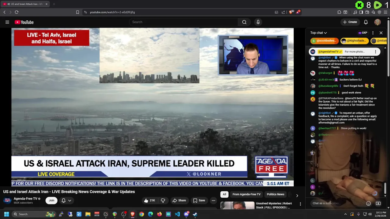This screenshot has width=390, height=219.
Task: Open Windows Start menu
Action: coord(6,214)
